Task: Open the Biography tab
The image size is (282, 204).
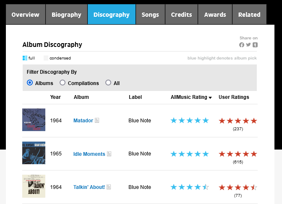Action: click(x=66, y=15)
